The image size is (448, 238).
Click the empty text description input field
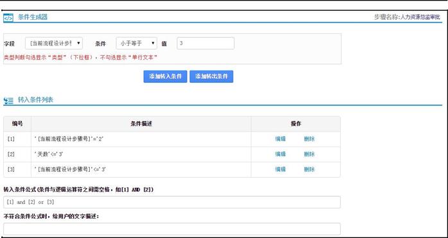pyautogui.click(x=172, y=229)
